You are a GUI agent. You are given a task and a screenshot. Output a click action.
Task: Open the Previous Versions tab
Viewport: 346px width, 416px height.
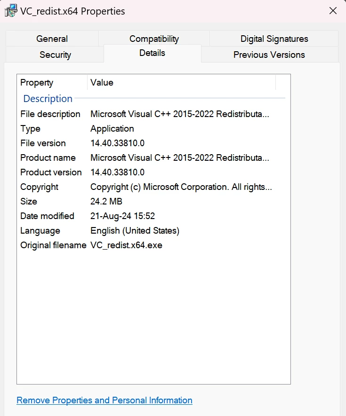click(x=269, y=55)
